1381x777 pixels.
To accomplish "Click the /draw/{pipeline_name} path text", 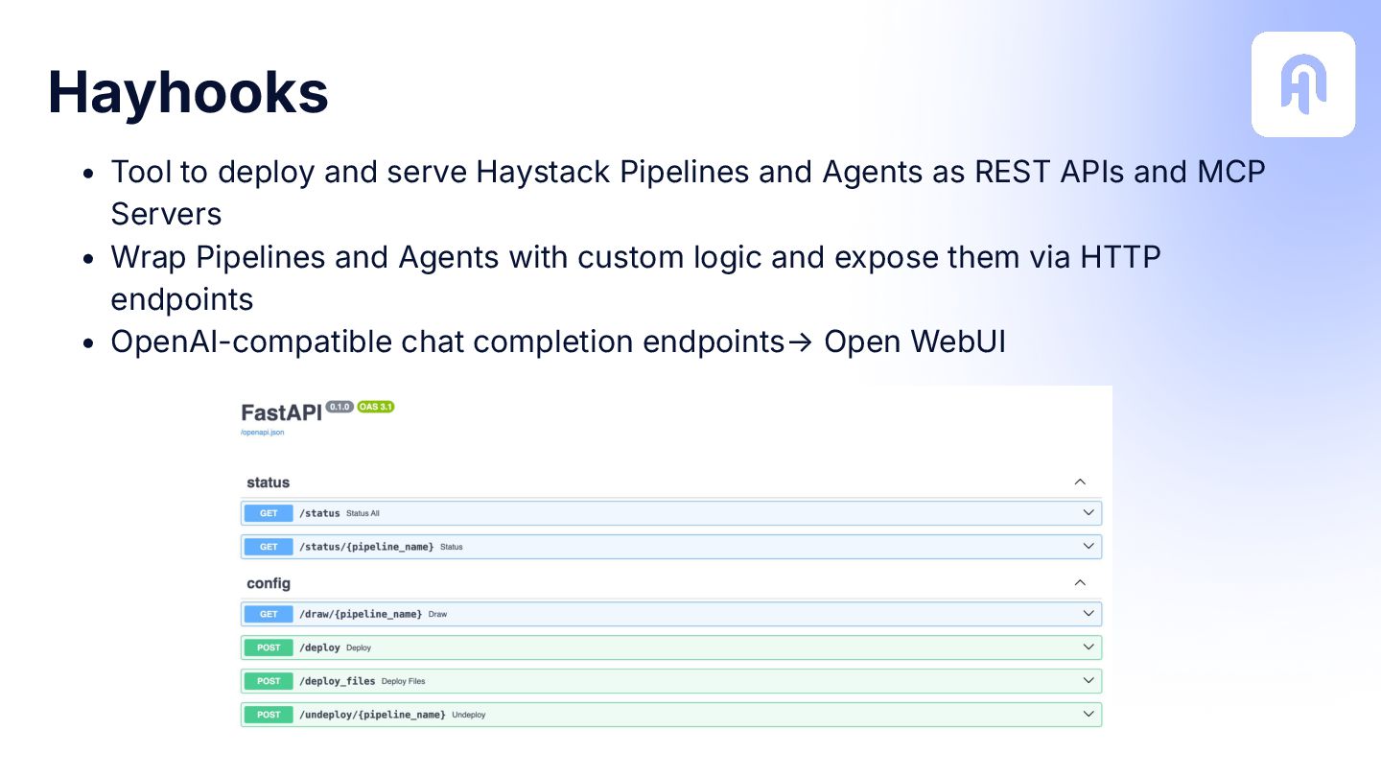I will (x=361, y=614).
